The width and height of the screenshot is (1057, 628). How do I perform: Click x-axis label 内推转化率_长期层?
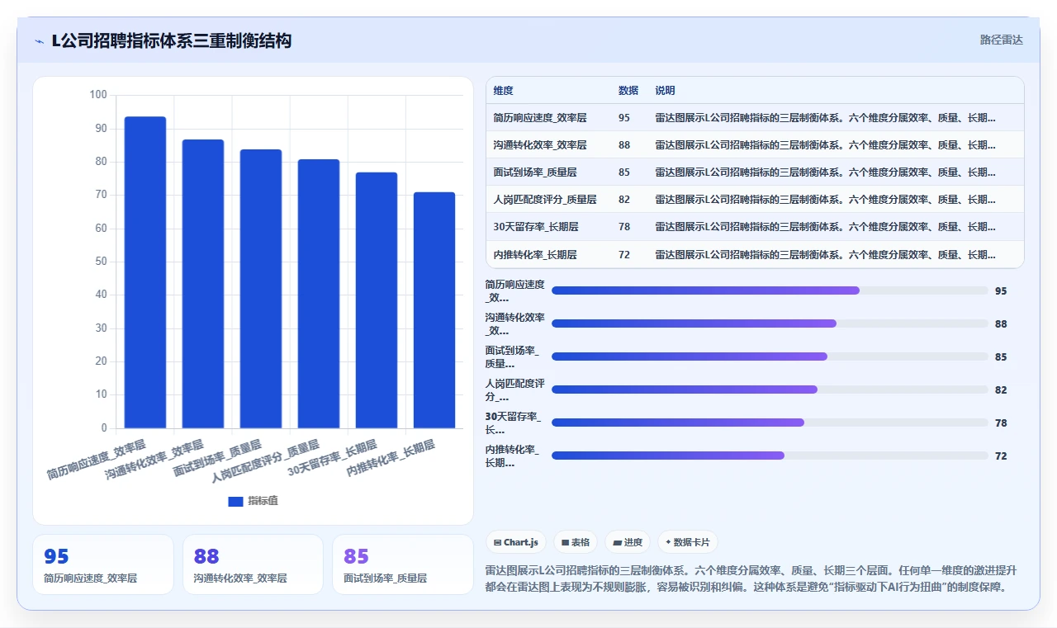point(391,458)
